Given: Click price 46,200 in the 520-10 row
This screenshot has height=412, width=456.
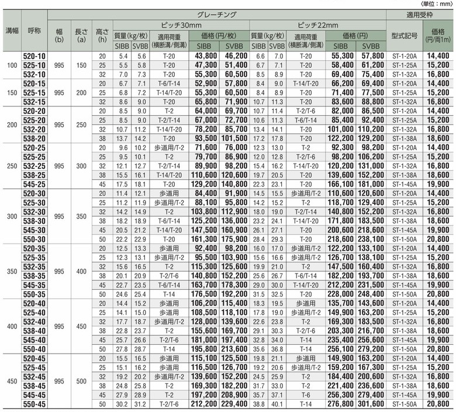Looking at the screenshot, I should pyautogui.click(x=236, y=56).
